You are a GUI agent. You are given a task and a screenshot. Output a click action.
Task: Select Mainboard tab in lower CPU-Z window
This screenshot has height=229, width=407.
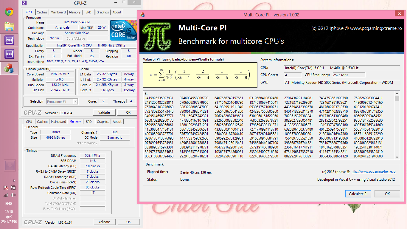tap(58, 122)
